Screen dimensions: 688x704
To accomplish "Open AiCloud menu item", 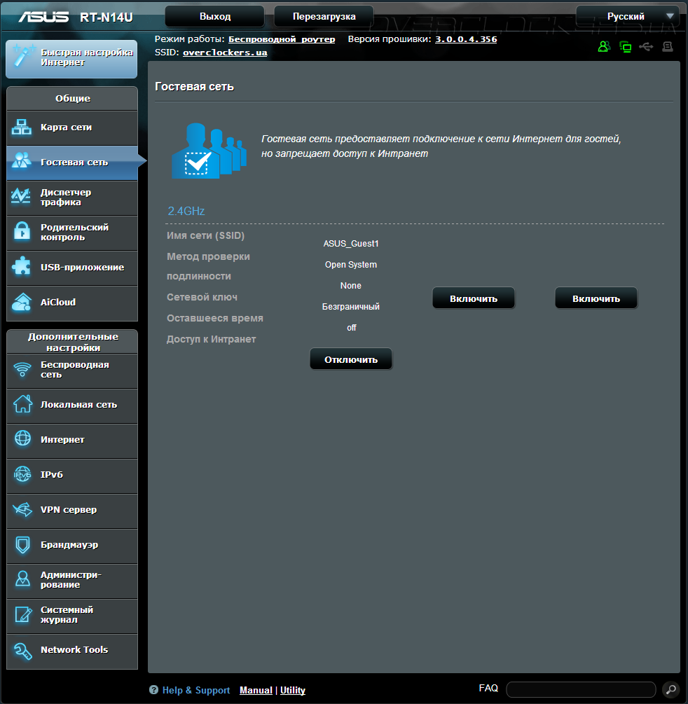I will [x=72, y=303].
